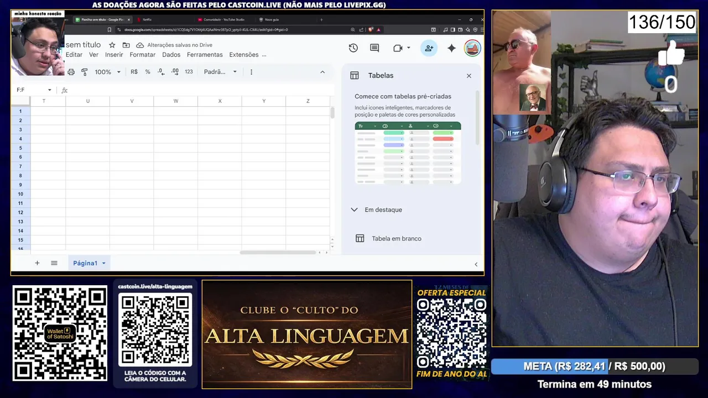708x398 pixels.
Task: Open the Inserir menu
Action: point(114,55)
